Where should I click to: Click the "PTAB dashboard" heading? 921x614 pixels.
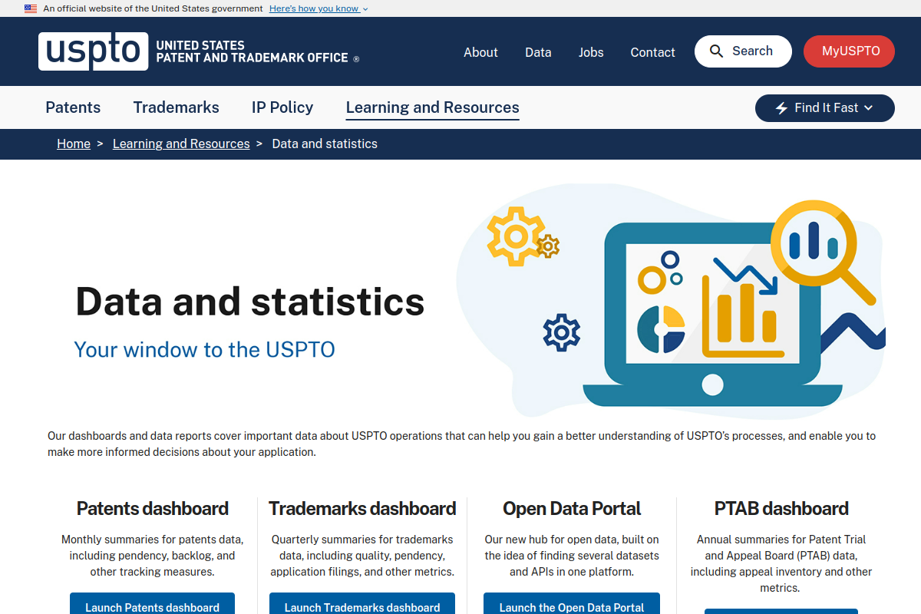[781, 508]
